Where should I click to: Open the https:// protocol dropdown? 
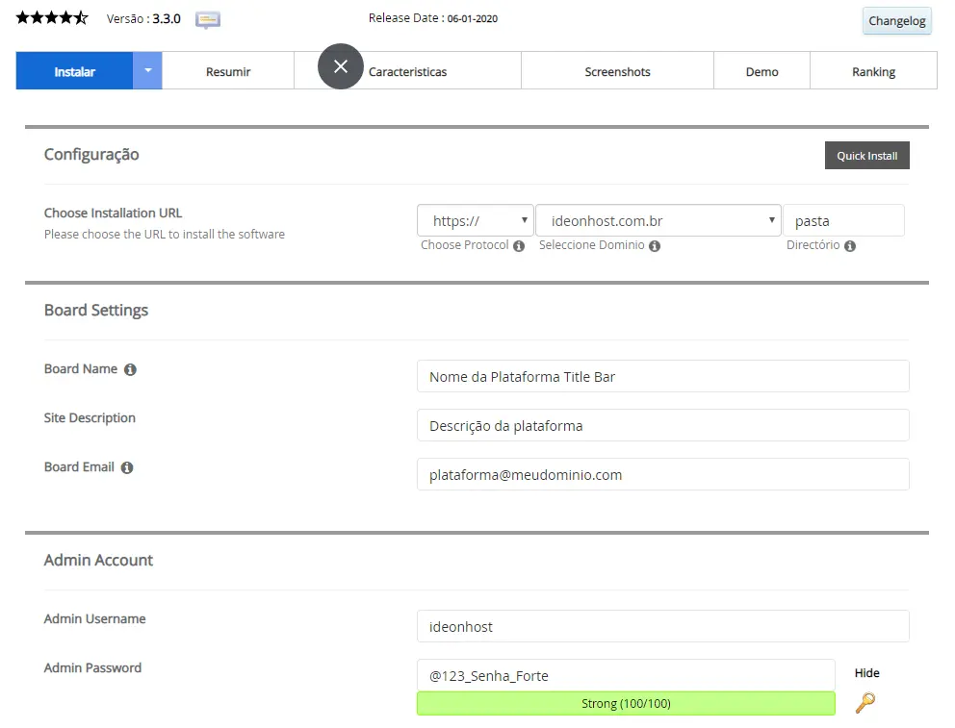(475, 220)
